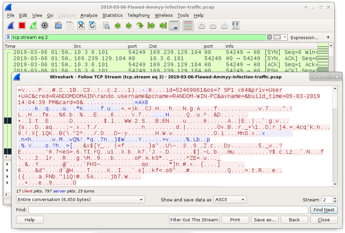The image size is (345, 233).
Task: Increase the Stream number with the up arrow
Action: [x=335, y=198]
